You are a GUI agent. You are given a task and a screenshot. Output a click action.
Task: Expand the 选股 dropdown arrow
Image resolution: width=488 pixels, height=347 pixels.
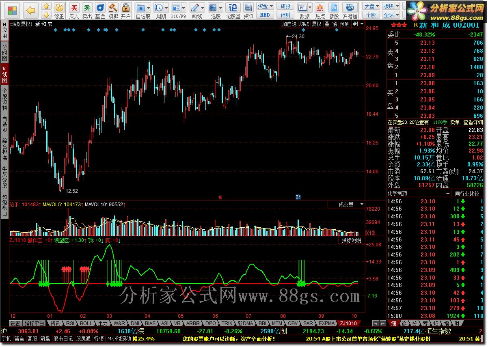(221, 8)
